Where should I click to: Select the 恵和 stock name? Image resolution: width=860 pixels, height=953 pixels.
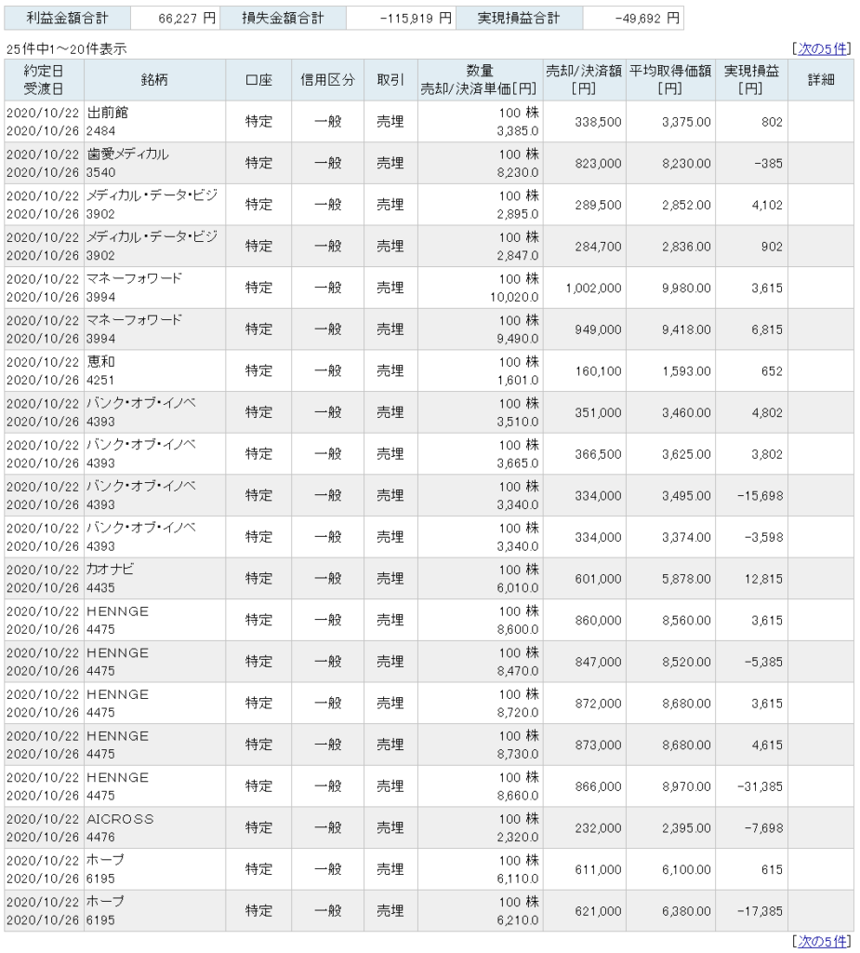pos(99,362)
